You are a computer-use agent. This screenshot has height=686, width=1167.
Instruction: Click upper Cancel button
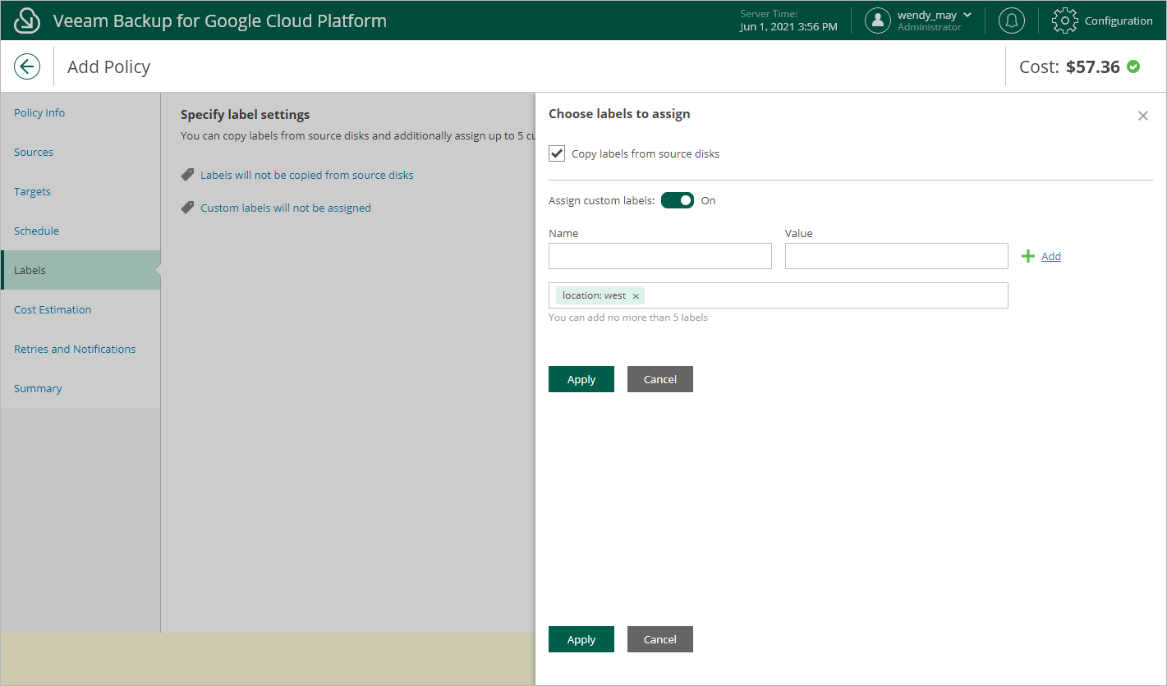[660, 379]
